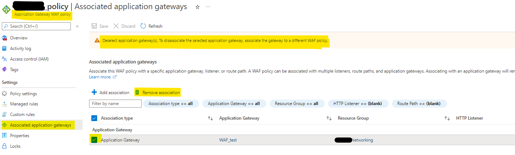Click the WAF_test gateway cell
The height and width of the screenshot is (155, 515).
[x=228, y=140]
